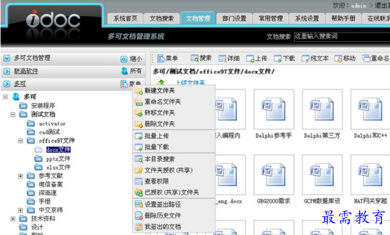The width and height of the screenshot is (390, 235).
Task: Switch to 常用管理 tab
Action: [x=270, y=19]
